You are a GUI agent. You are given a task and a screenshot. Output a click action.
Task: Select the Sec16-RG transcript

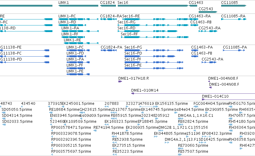click(x=153, y=25)
